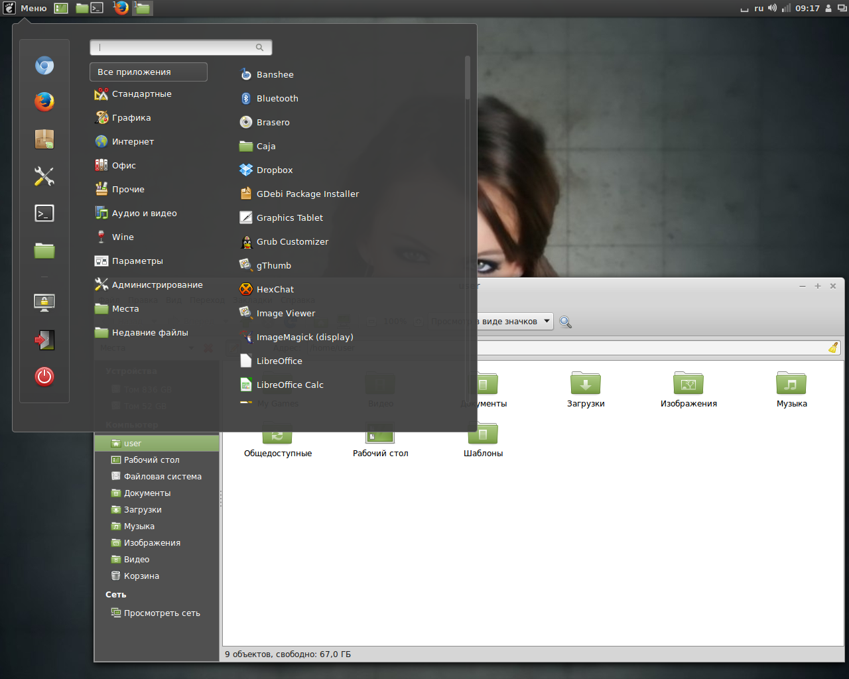Click the menu search input field

[x=180, y=47]
